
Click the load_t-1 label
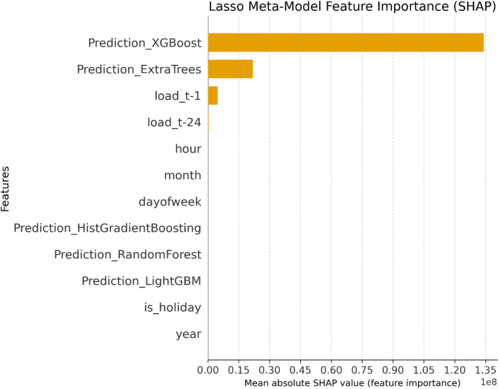[x=178, y=95]
